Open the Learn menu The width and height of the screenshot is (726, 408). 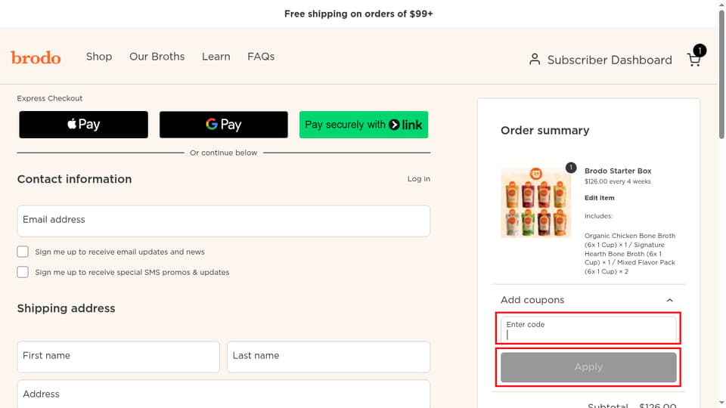click(216, 57)
